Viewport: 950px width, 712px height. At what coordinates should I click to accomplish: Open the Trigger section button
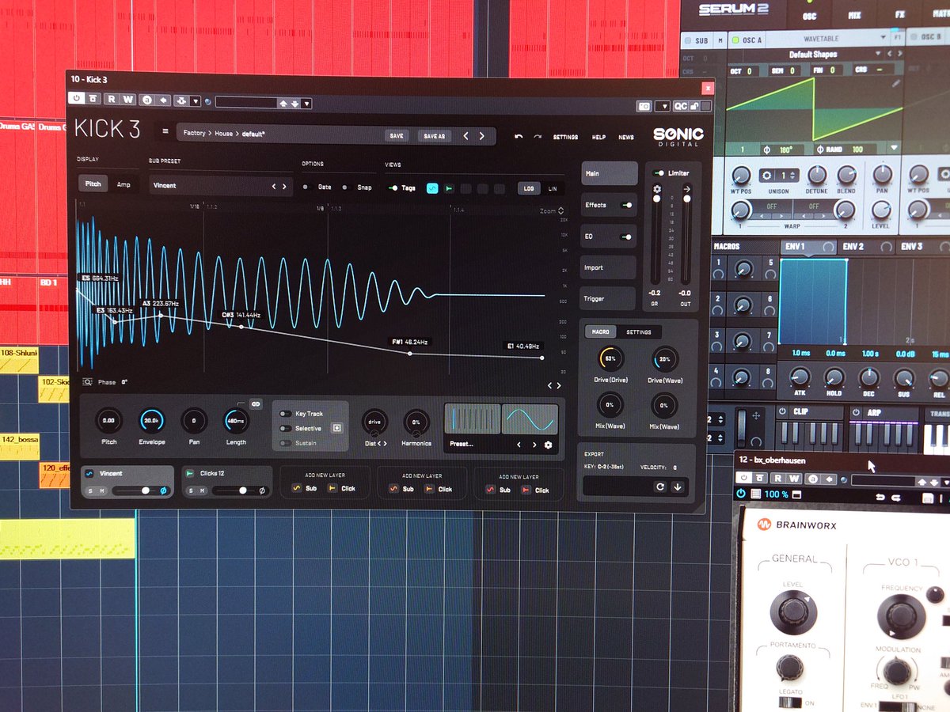[x=609, y=299]
